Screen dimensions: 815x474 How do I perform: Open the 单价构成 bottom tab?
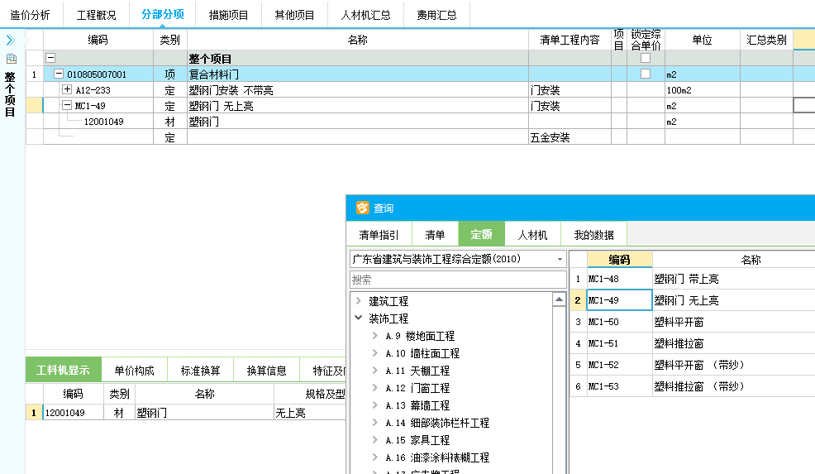pos(134,371)
